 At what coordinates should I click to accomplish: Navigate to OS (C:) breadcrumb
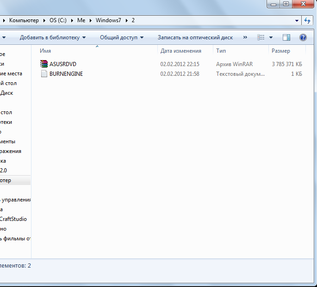tap(58, 20)
